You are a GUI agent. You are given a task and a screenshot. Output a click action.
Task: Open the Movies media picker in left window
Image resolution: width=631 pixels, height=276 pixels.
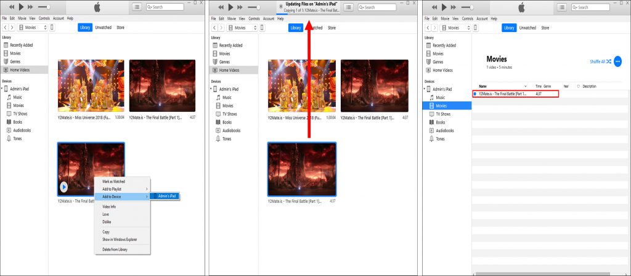click(x=33, y=27)
